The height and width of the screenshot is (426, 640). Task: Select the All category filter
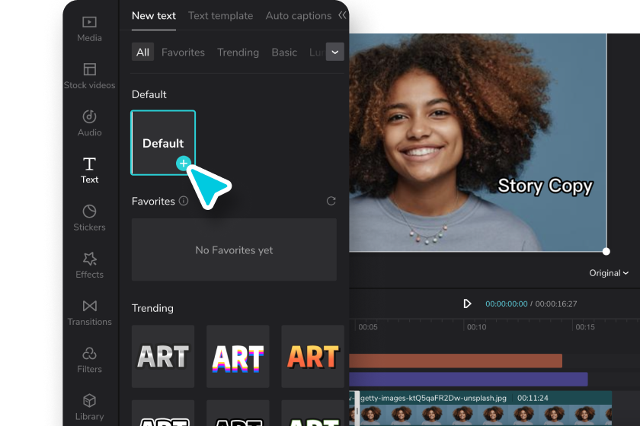pos(142,52)
